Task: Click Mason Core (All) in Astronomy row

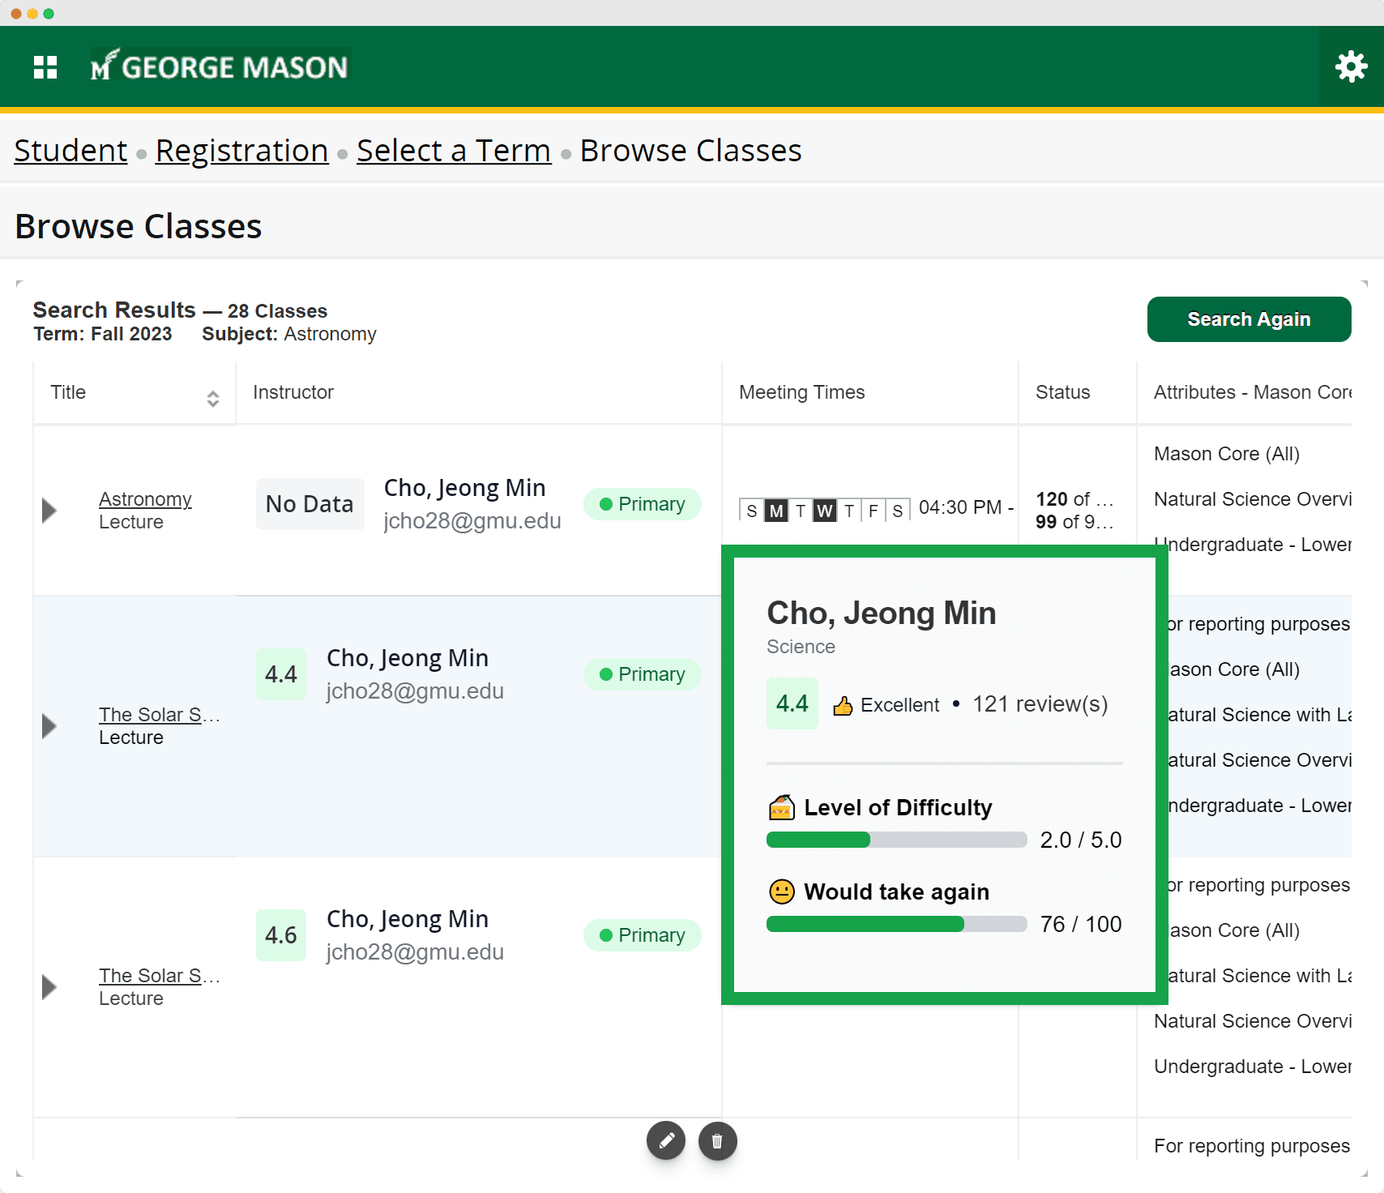Action: 1227,454
